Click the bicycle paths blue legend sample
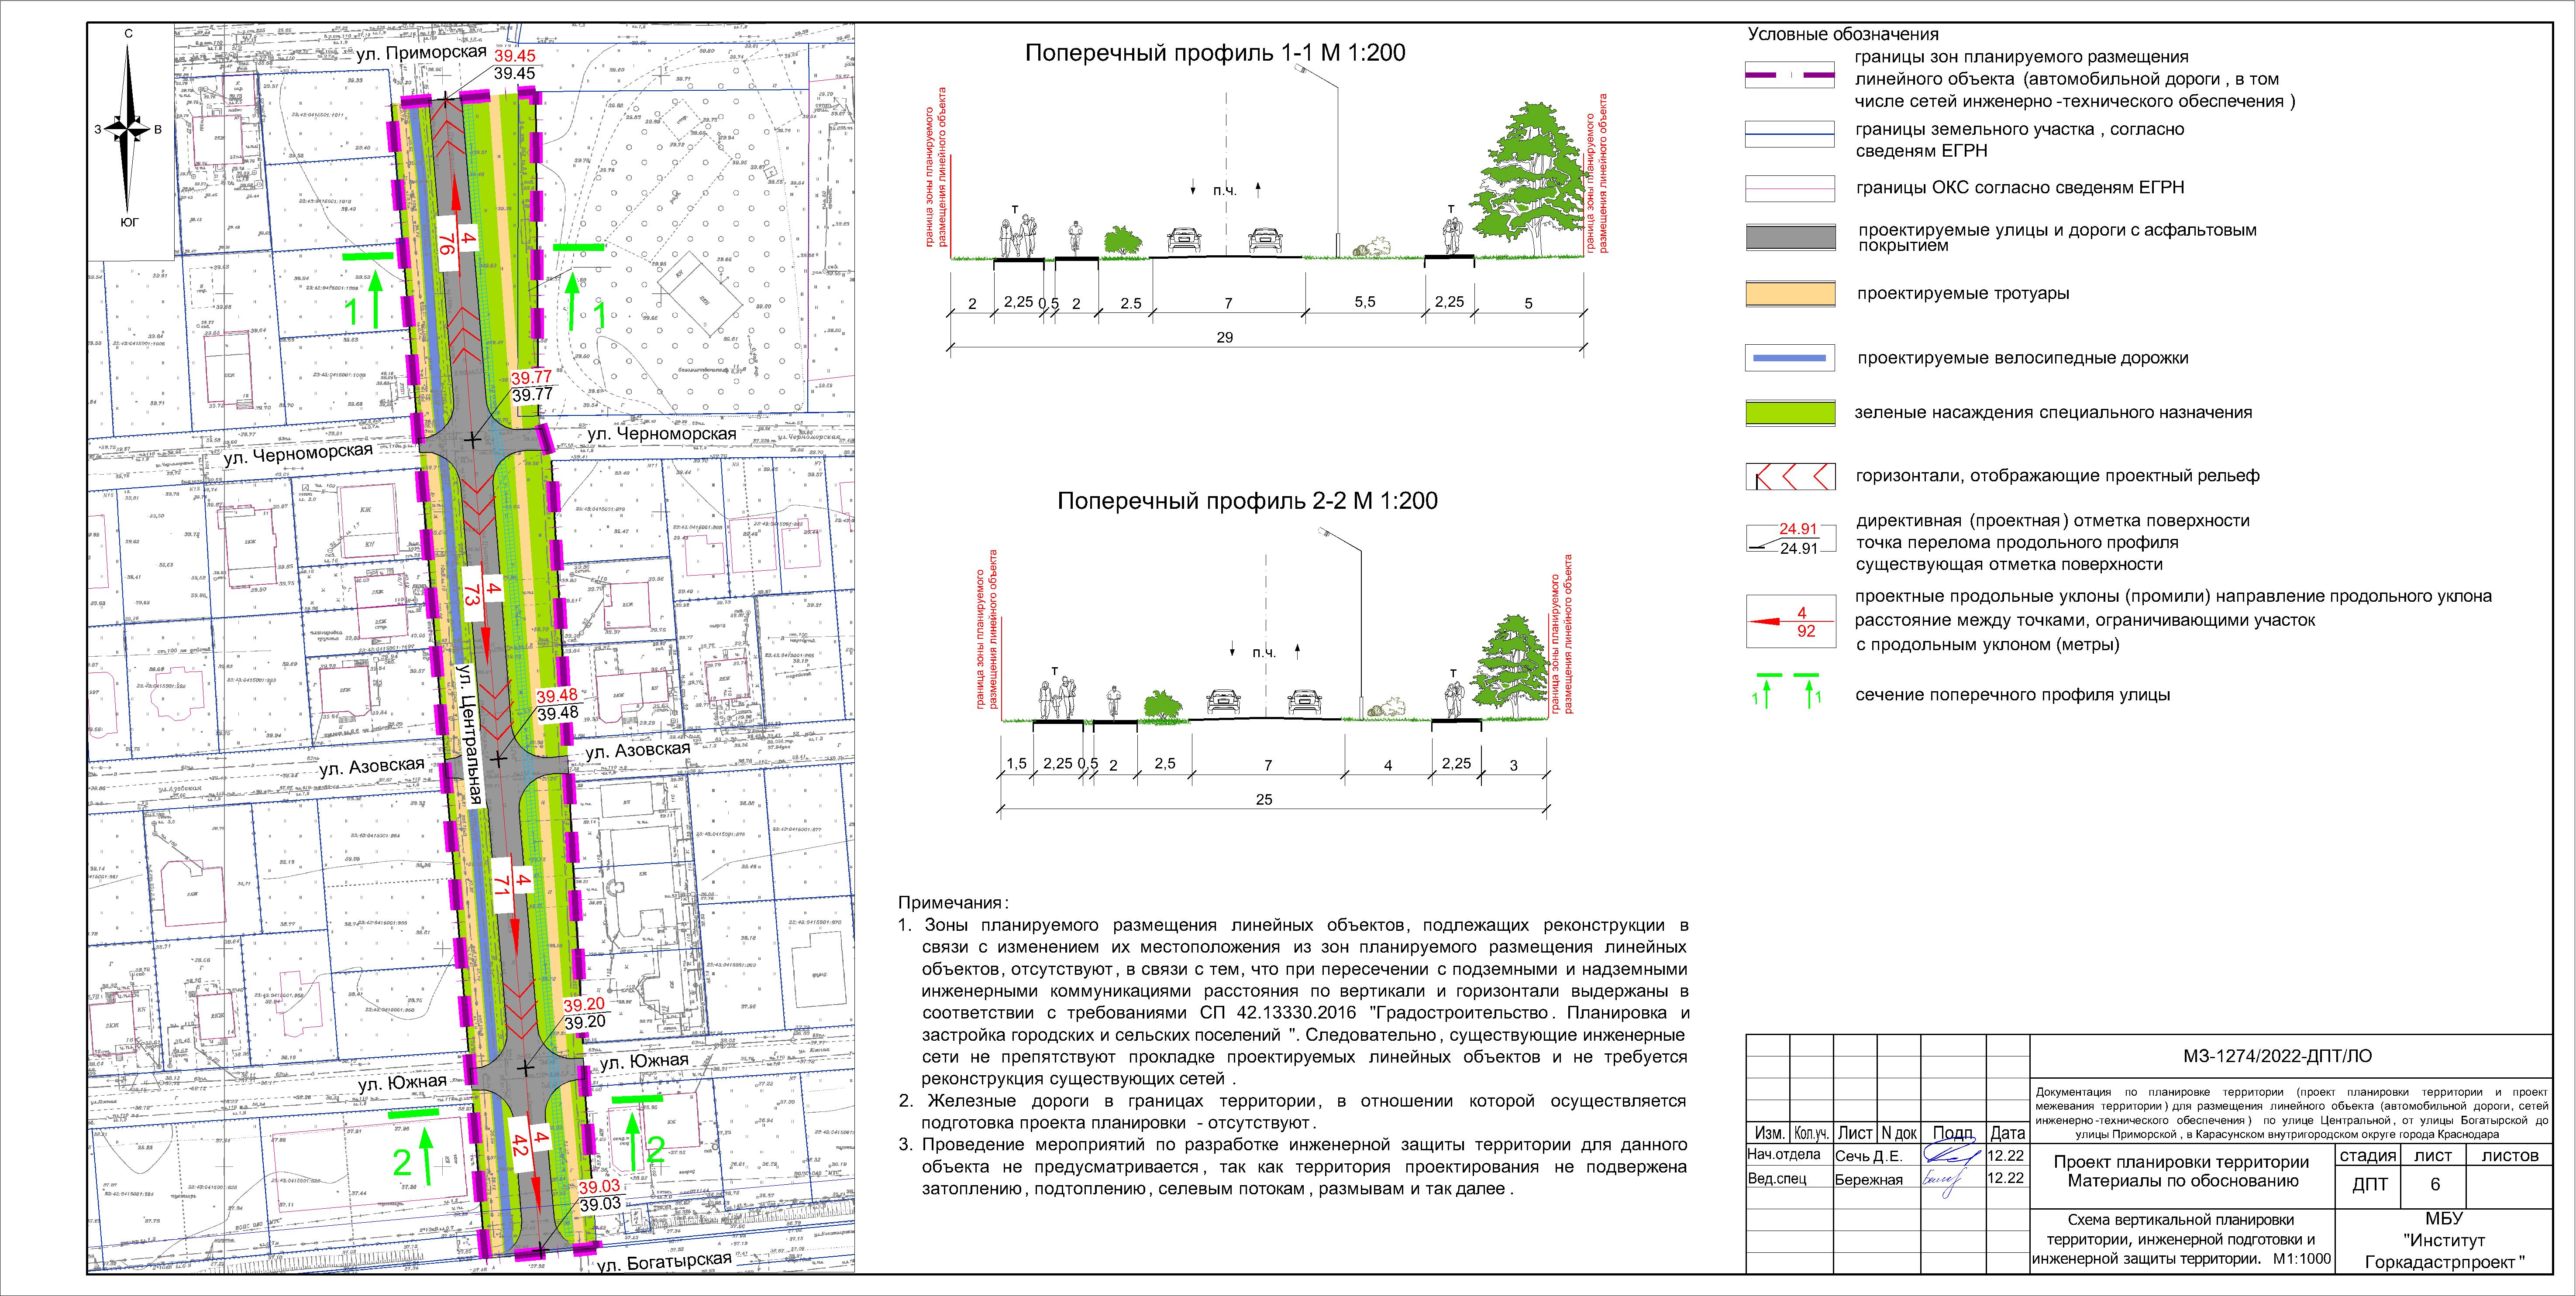The width and height of the screenshot is (2576, 1296). point(1790,358)
